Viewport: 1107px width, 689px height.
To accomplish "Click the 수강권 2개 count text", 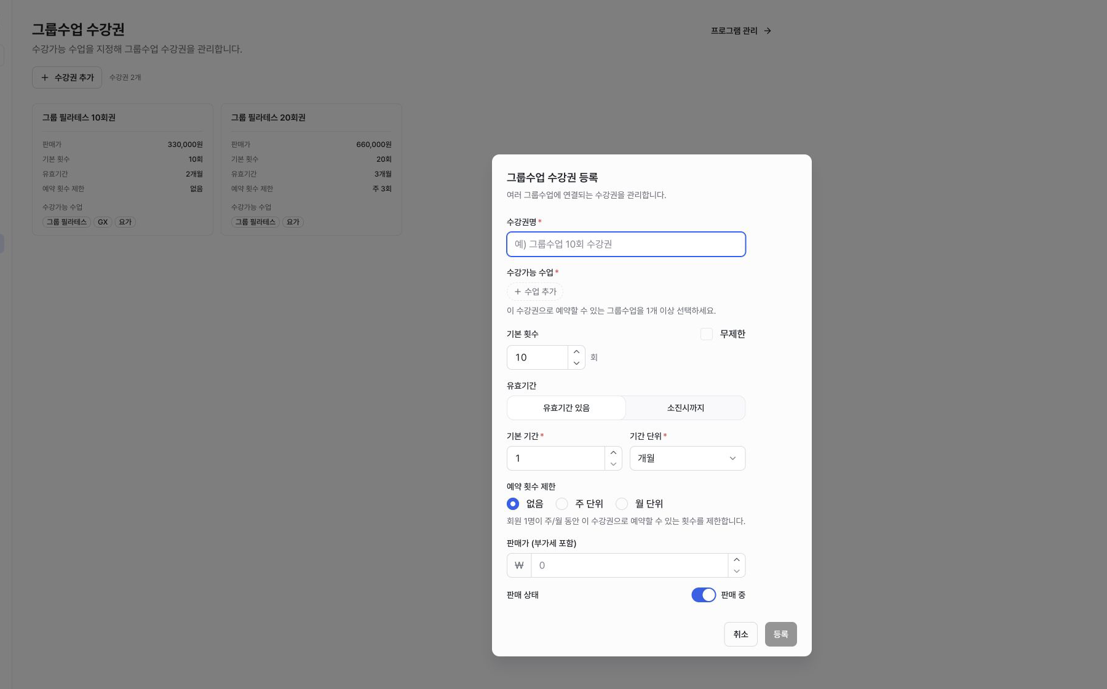I will 125,78.
